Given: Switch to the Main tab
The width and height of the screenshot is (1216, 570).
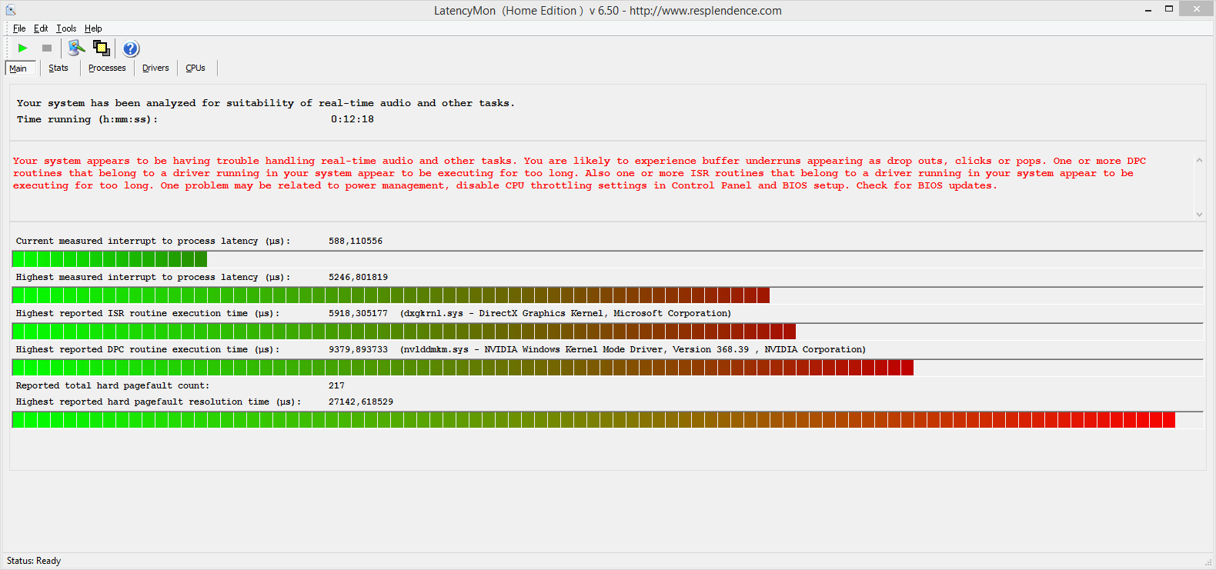Looking at the screenshot, I should [x=20, y=68].
